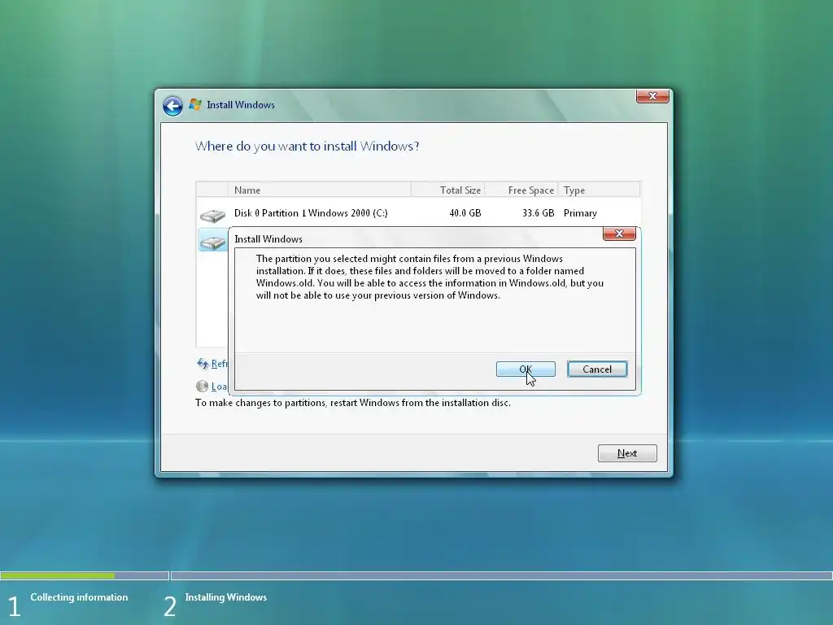833x625 pixels.
Task: Click the Next button
Action: (627, 453)
